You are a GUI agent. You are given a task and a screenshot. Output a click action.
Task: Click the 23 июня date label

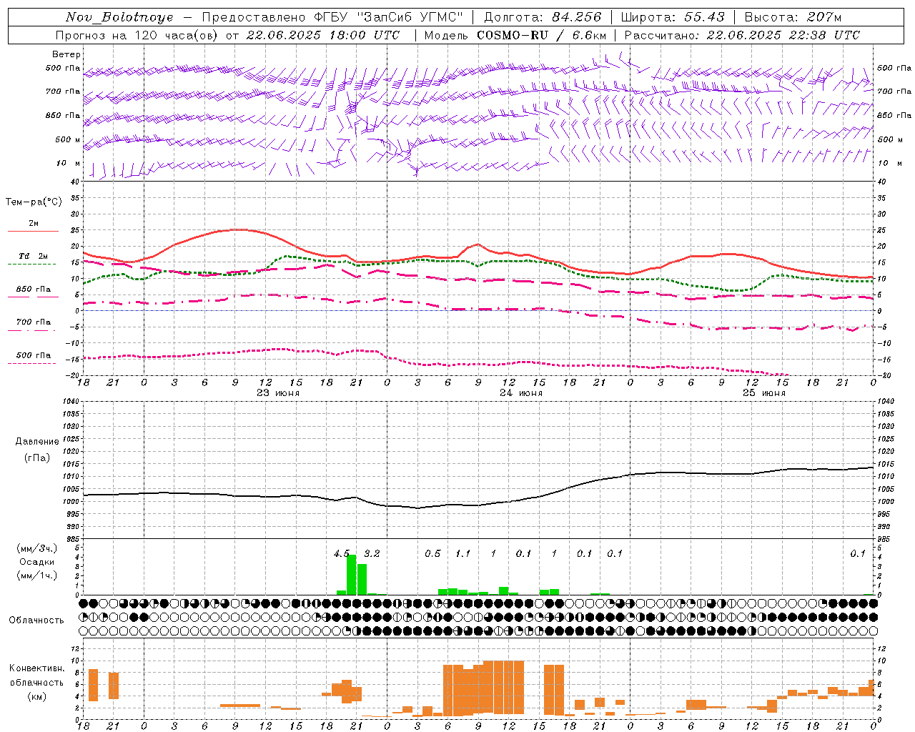point(278,393)
